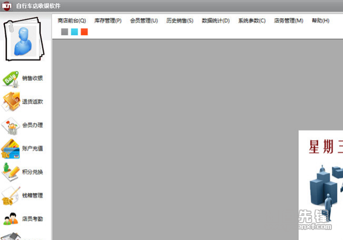
Task: Open the 会员办理 member registration icon
Action: tap(12, 126)
